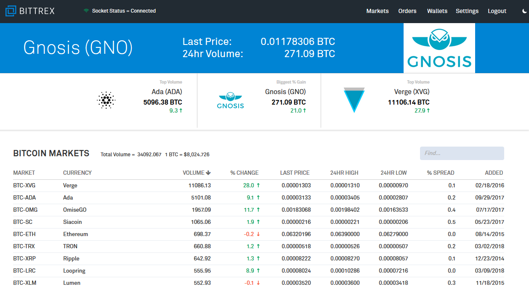Click the '1 BTC = $8,024.726' rate text

187,155
